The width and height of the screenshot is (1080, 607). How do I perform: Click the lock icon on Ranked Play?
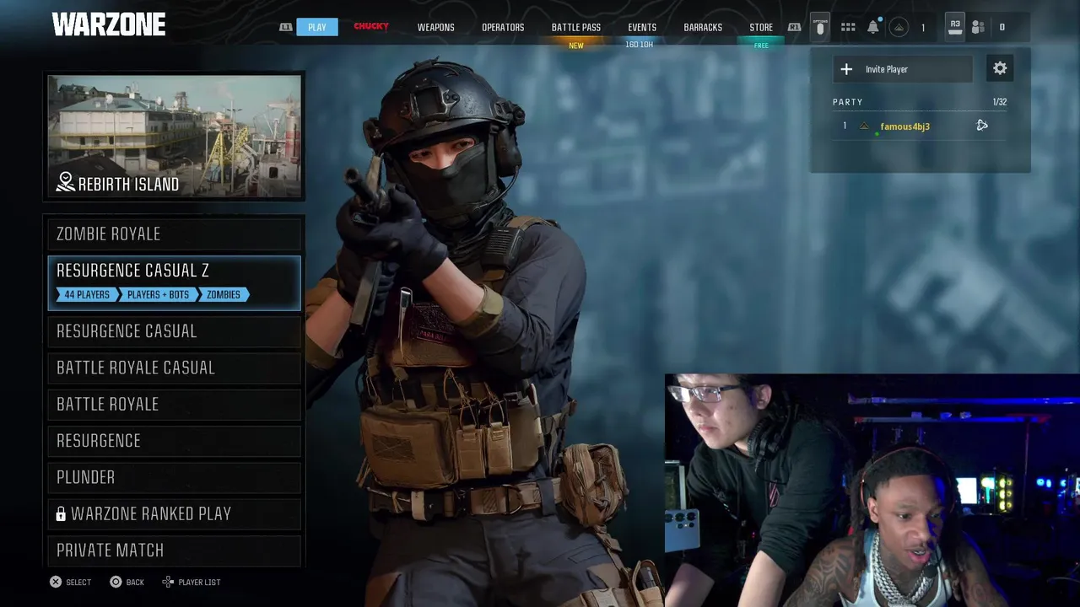61,513
